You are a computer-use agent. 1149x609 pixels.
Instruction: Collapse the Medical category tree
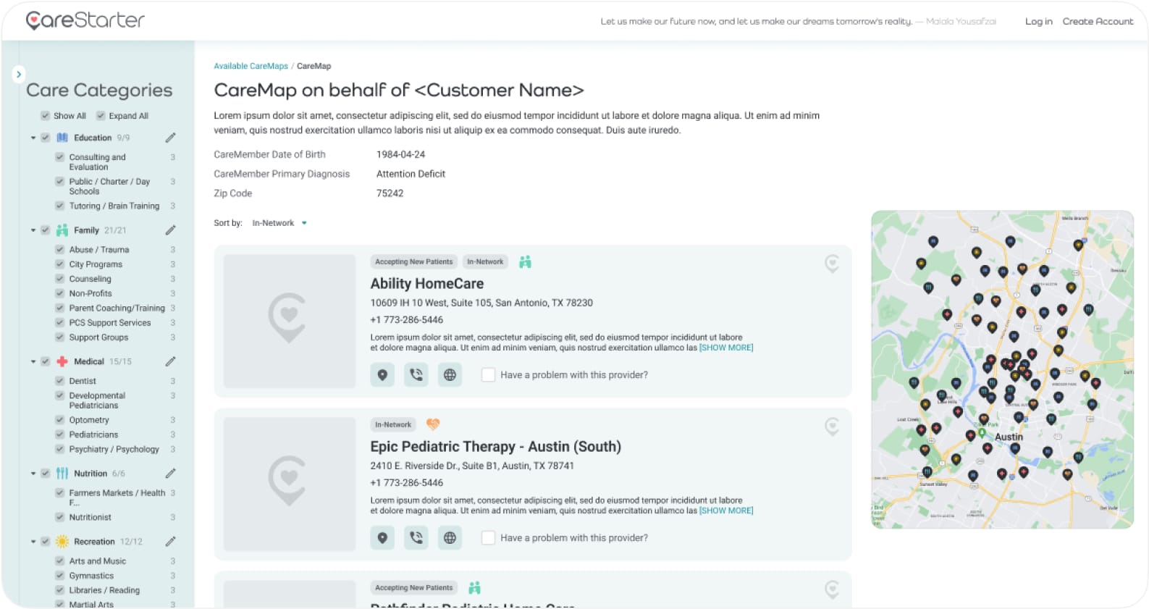pyautogui.click(x=33, y=361)
